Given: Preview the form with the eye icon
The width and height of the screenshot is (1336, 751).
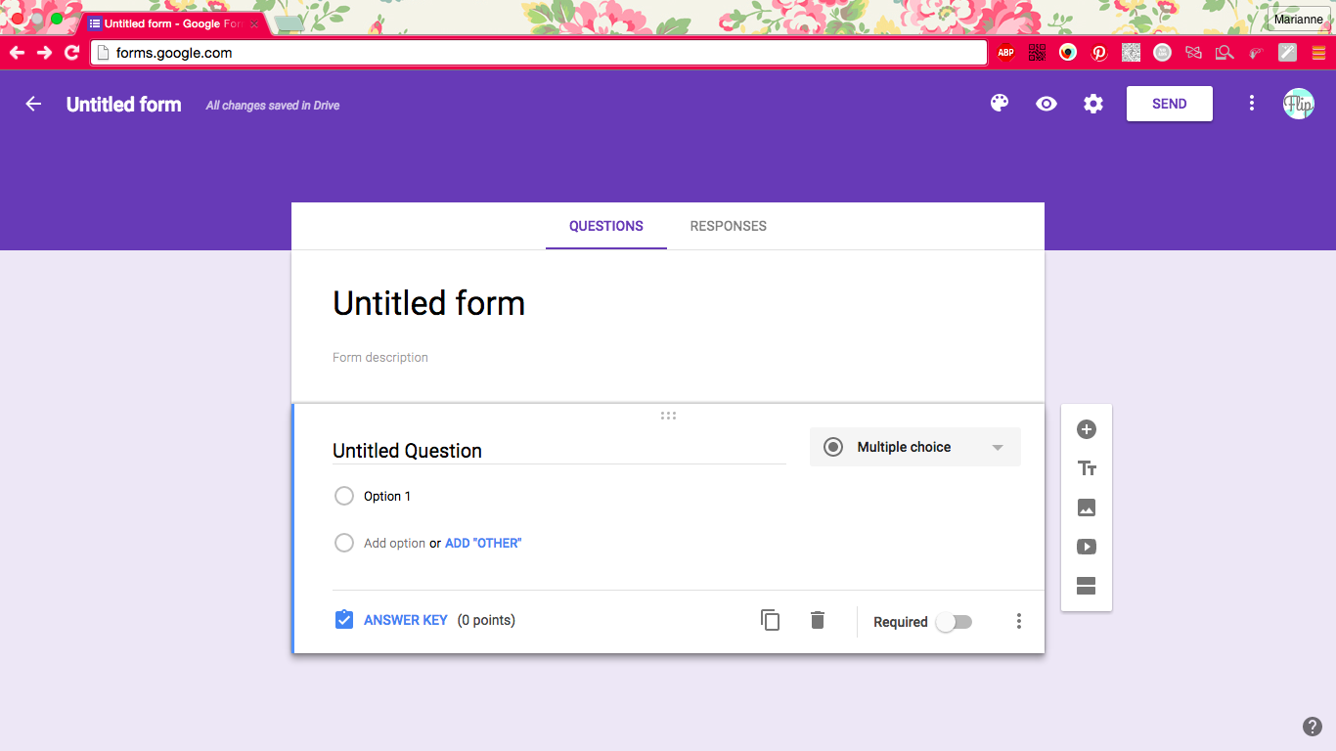Looking at the screenshot, I should pos(1047,104).
